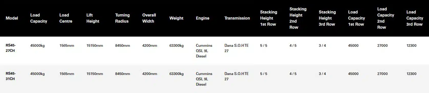Click the Overall Width column header

tap(149, 18)
